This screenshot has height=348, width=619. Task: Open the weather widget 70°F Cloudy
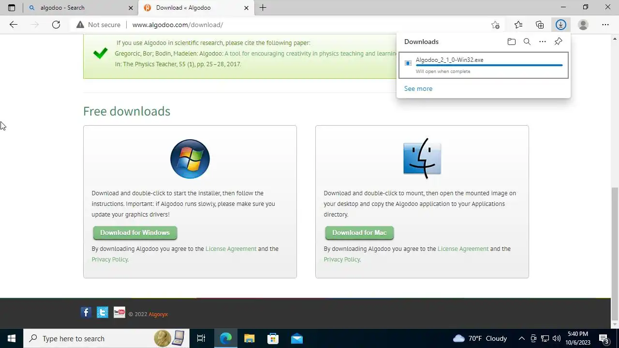(480, 338)
